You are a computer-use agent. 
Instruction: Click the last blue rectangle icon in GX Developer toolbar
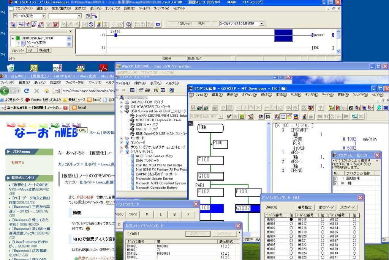click(x=158, y=25)
